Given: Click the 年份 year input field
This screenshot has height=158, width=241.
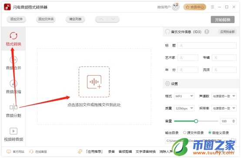Looking at the screenshot, I should pyautogui.click(x=188, y=70).
